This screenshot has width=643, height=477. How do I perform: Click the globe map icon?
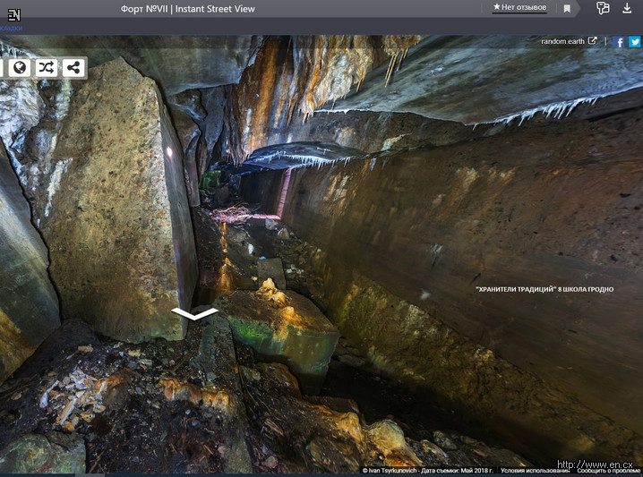point(19,67)
